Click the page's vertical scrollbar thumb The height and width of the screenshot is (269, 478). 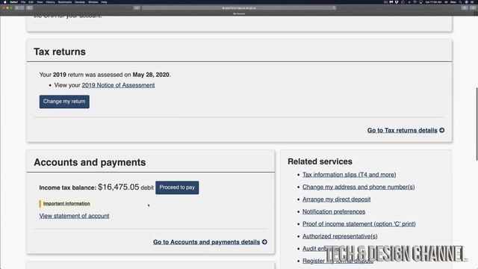pos(477,123)
